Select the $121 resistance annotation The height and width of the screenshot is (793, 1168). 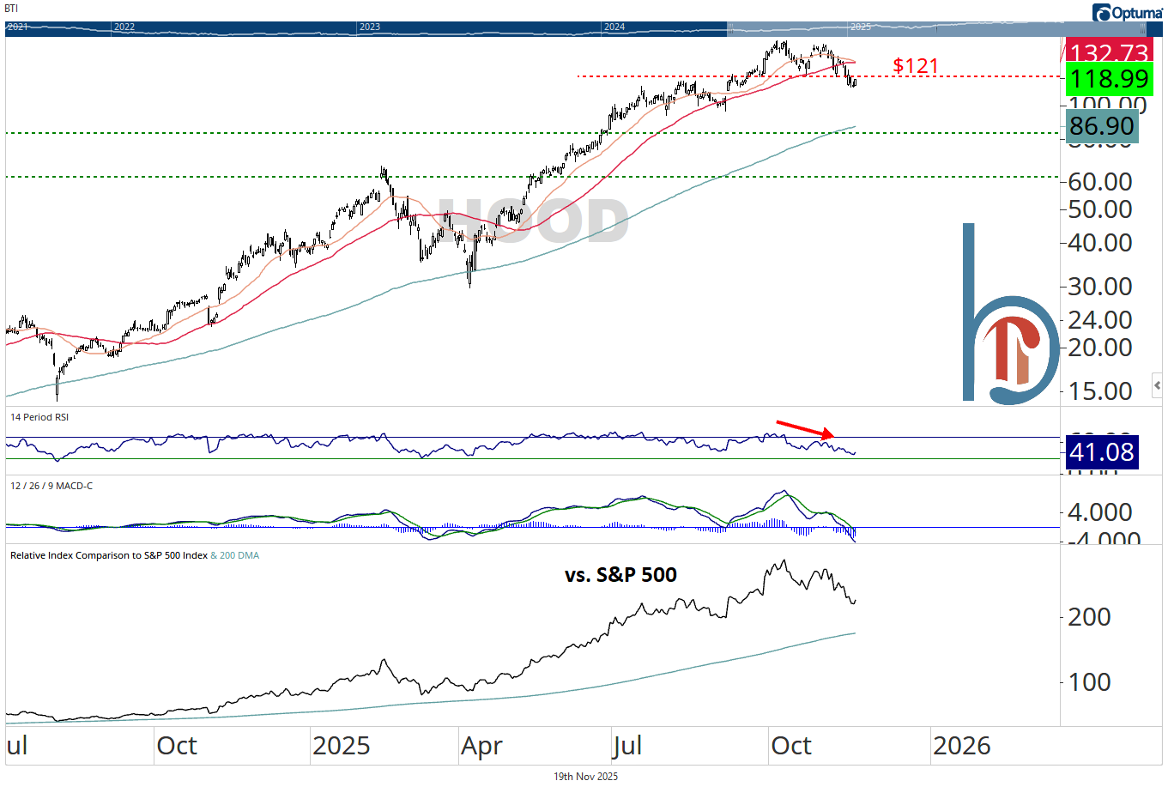click(x=916, y=66)
